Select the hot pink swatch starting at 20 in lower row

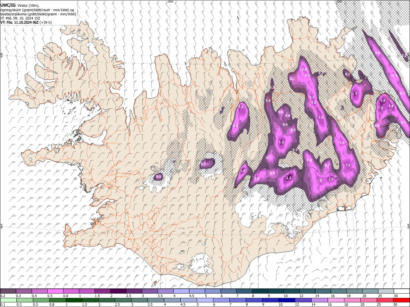click(369, 300)
